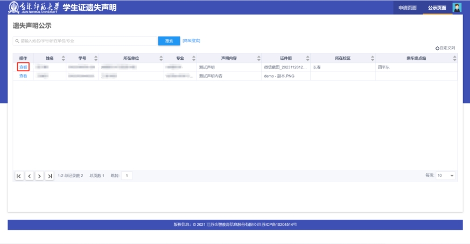Jump to last page of records
Viewport: 470px width, 244px height.
pos(50,176)
